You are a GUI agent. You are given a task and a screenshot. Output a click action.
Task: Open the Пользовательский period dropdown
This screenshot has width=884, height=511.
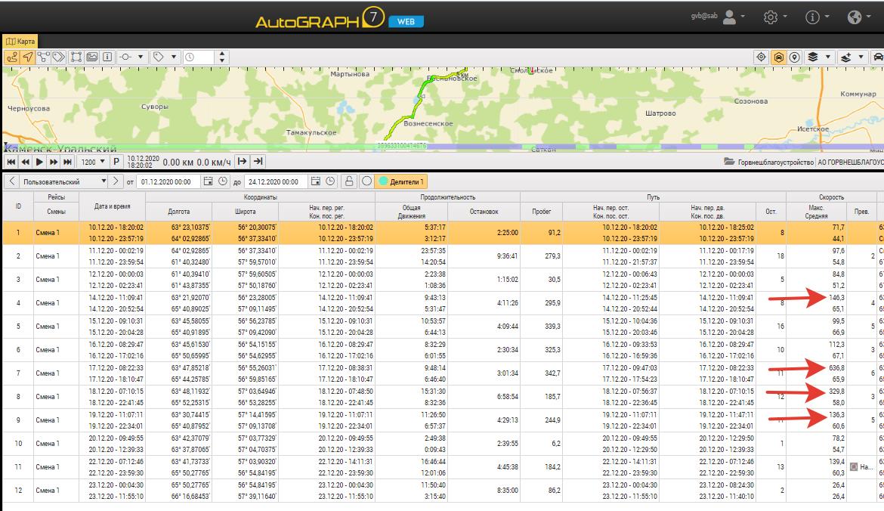(x=64, y=181)
